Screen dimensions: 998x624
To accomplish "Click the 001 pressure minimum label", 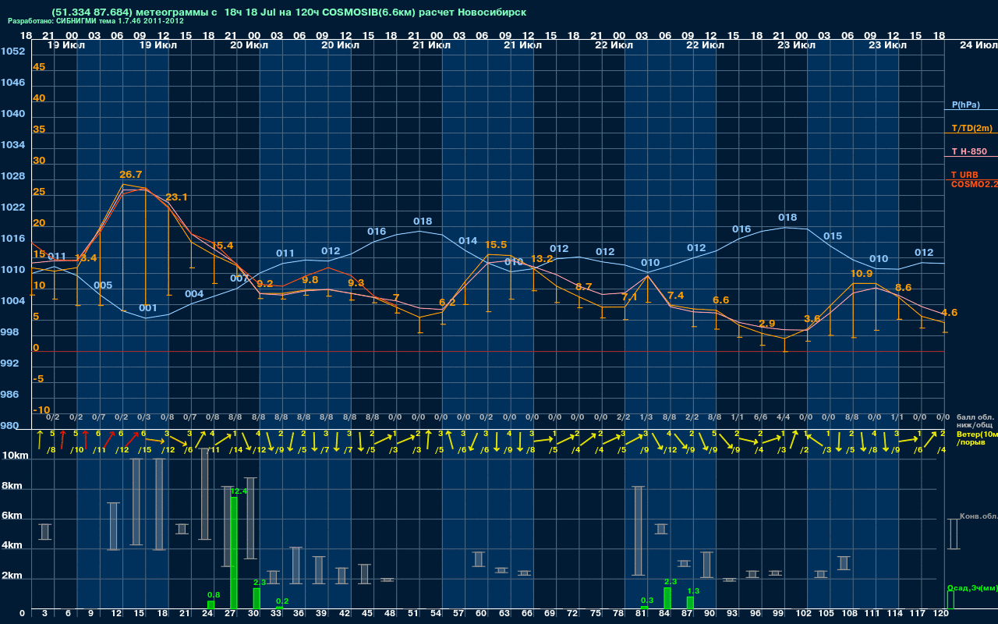I will pyautogui.click(x=148, y=308).
